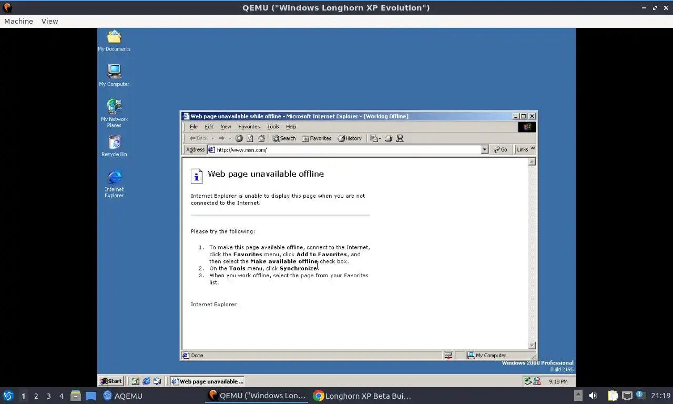Screen dimensions: 673x404
Task: Click the info icon on error page
Action: pyautogui.click(x=196, y=176)
